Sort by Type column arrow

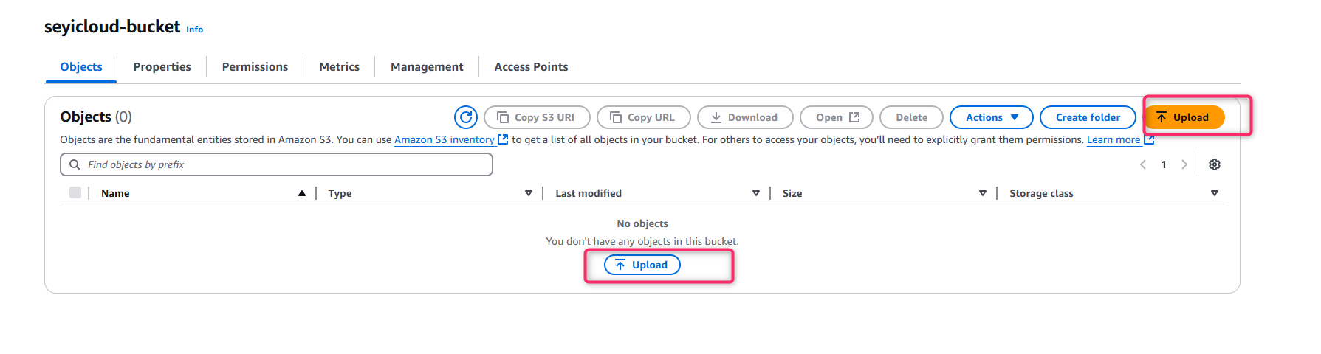point(529,193)
